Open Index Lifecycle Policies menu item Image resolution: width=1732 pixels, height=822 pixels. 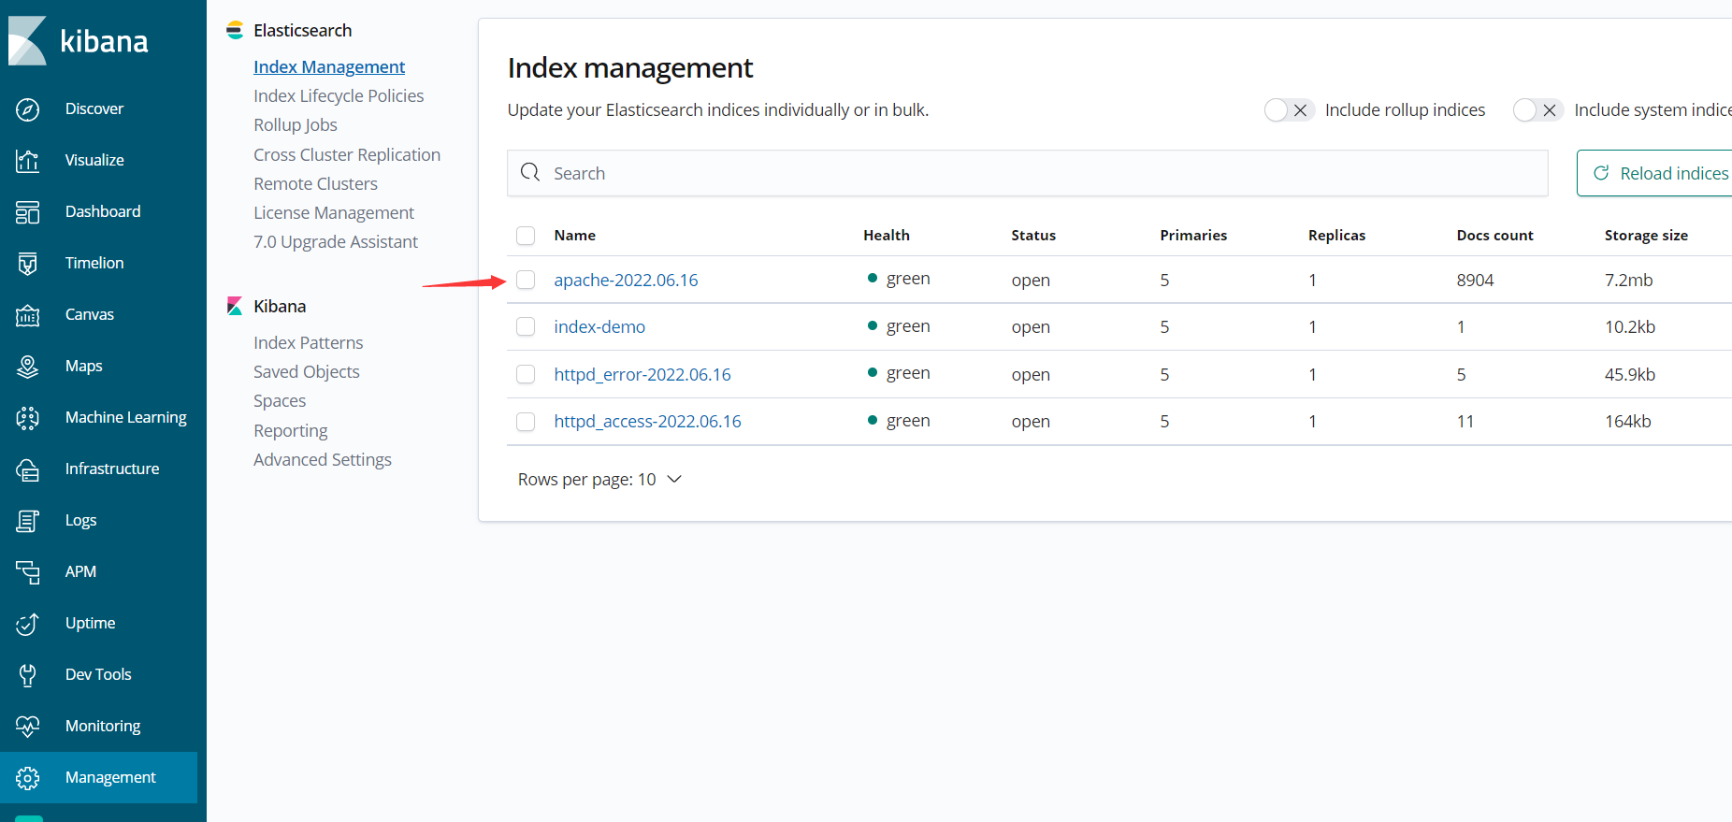click(339, 96)
